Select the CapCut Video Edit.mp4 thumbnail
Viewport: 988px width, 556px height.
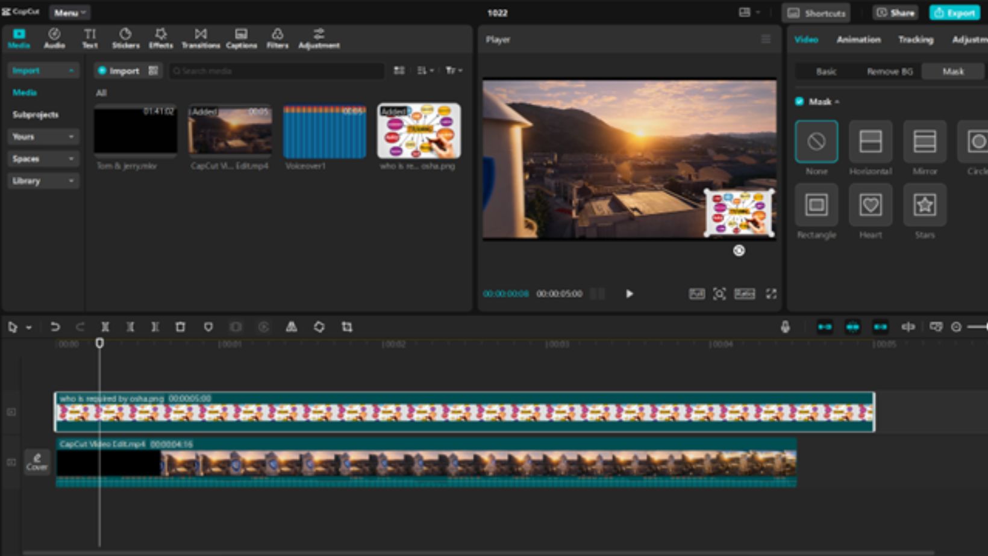(x=230, y=130)
